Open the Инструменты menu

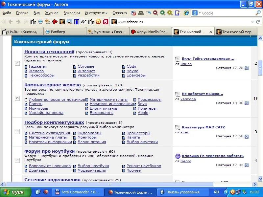click(x=96, y=13)
